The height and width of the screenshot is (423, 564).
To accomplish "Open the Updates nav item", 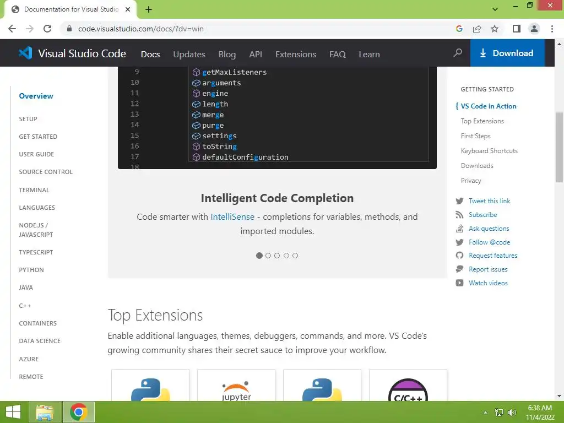I will [x=189, y=55].
